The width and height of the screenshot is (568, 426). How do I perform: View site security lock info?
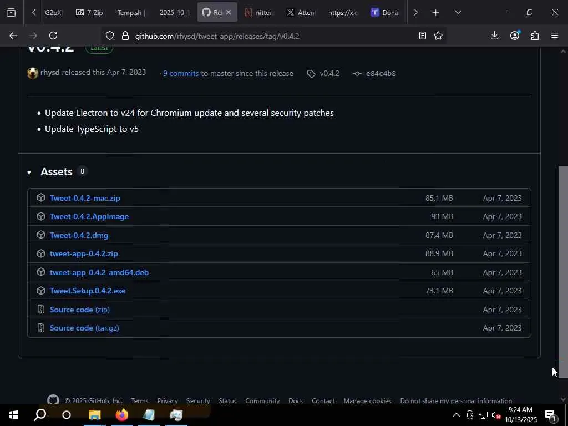coord(125,35)
